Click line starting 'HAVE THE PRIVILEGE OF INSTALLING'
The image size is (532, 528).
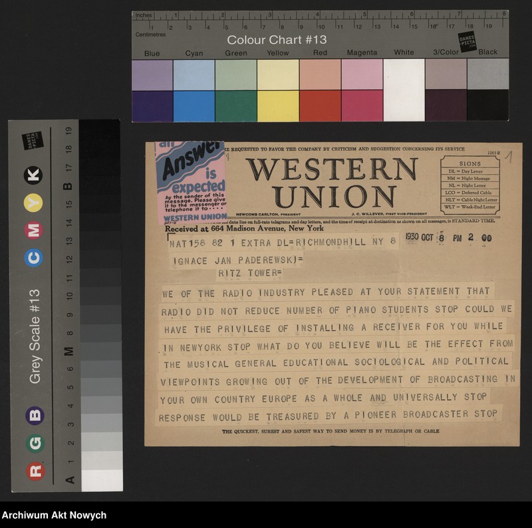coord(334,327)
